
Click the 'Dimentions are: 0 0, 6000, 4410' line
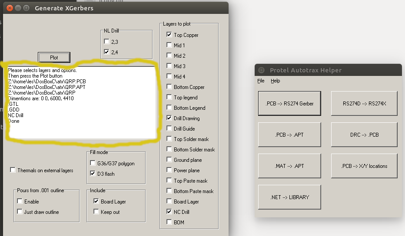(x=41, y=98)
